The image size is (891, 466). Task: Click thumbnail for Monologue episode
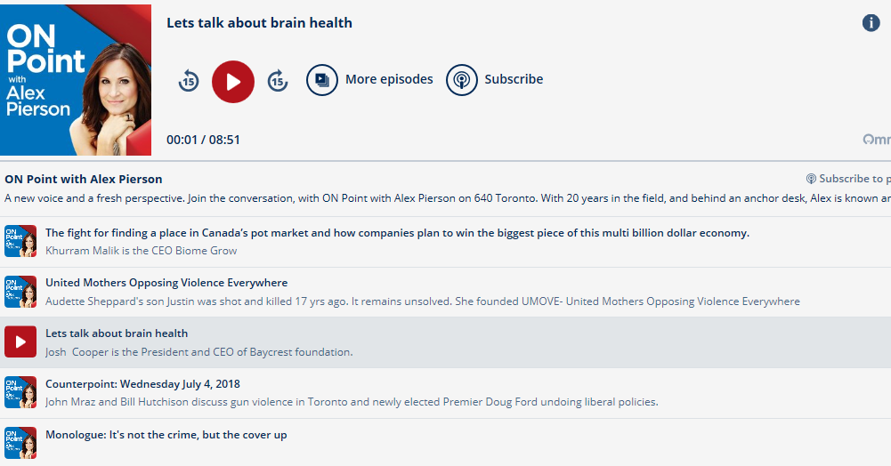click(x=20, y=442)
